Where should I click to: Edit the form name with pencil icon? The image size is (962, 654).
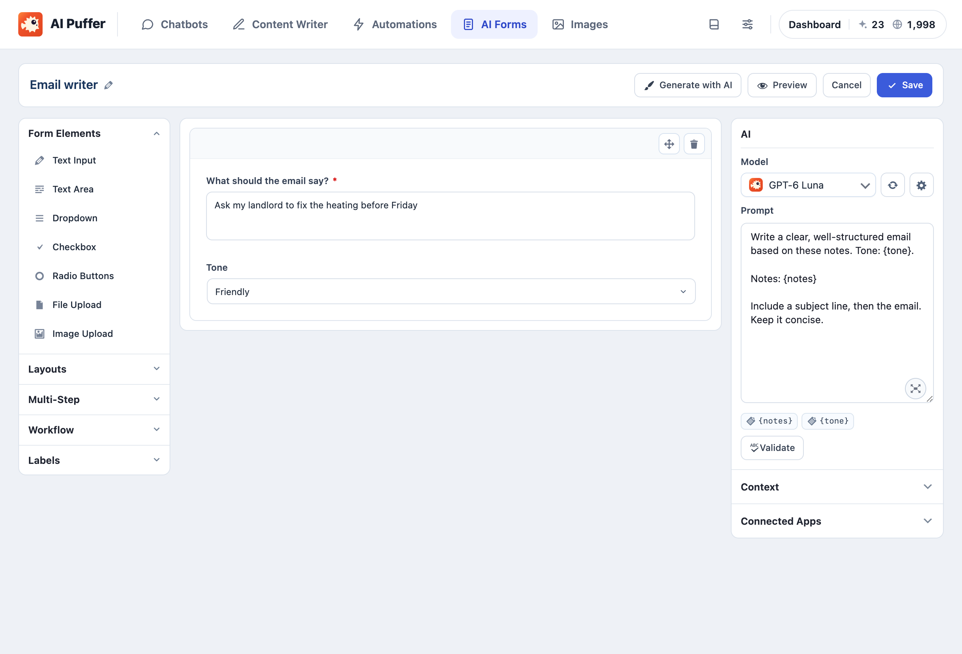pos(108,85)
